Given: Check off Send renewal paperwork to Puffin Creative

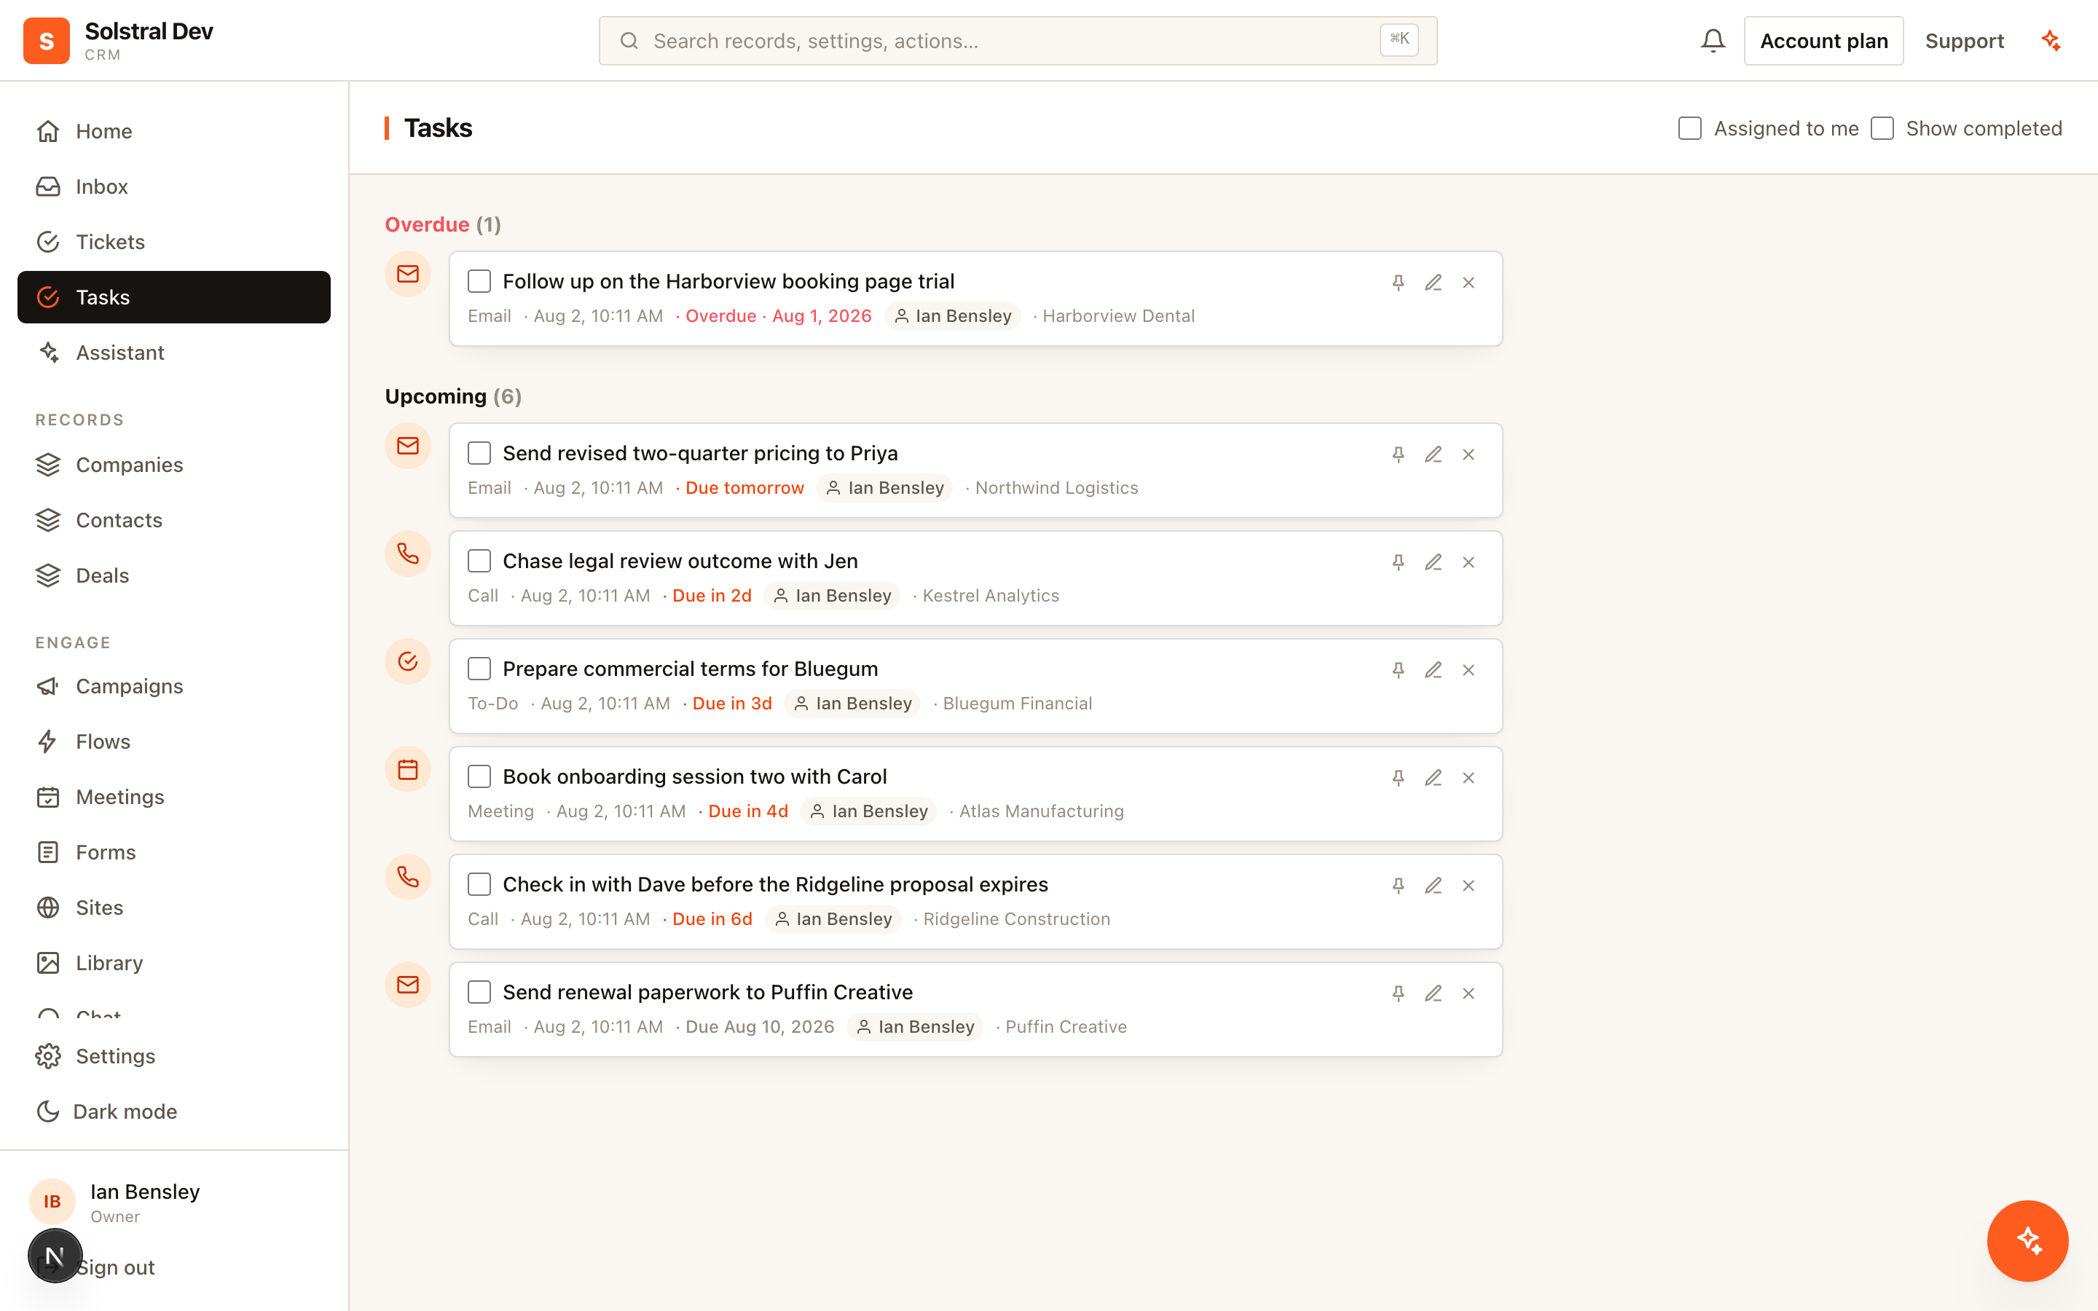Looking at the screenshot, I should pyautogui.click(x=479, y=992).
